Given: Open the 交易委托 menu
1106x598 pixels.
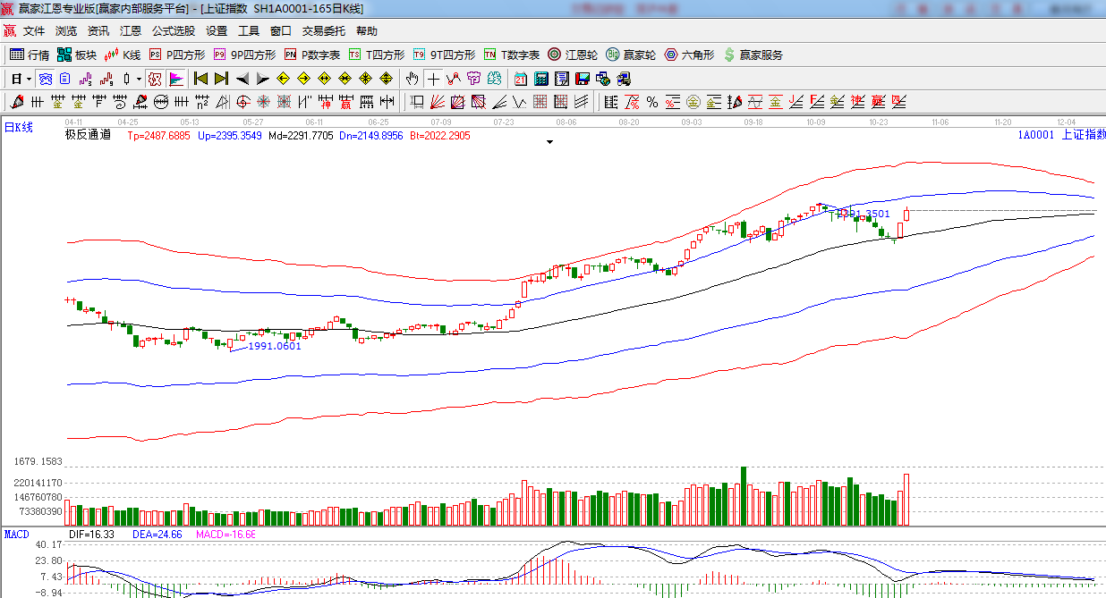Looking at the screenshot, I should tap(323, 31).
